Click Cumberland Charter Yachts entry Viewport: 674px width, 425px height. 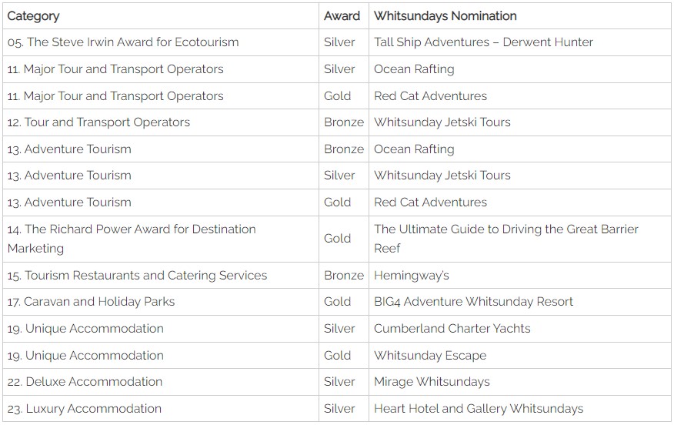(x=452, y=329)
